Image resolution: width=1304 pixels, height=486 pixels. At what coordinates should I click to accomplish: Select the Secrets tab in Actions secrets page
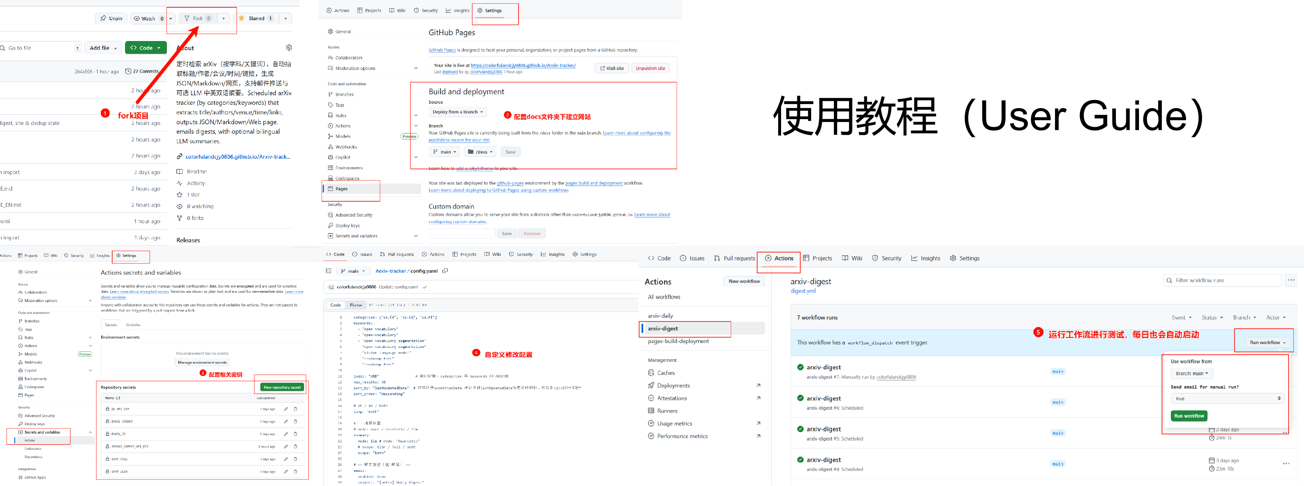111,325
